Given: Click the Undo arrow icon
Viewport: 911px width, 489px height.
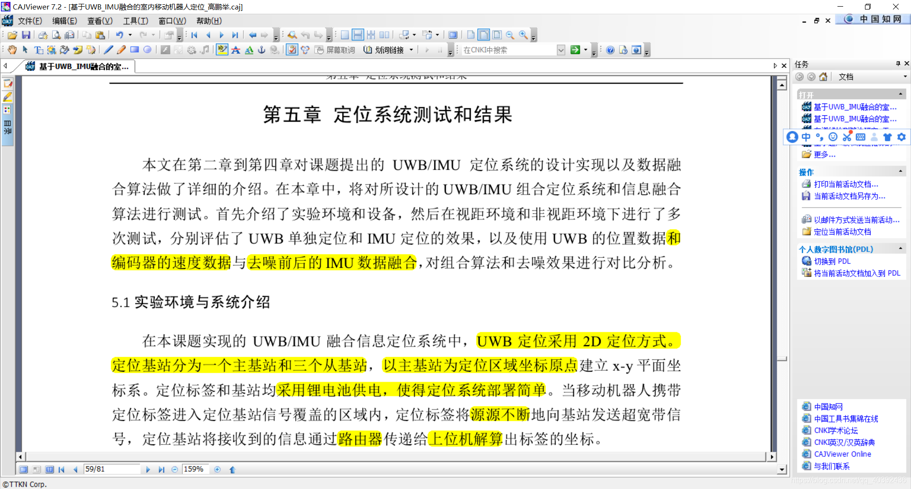Looking at the screenshot, I should (120, 35).
